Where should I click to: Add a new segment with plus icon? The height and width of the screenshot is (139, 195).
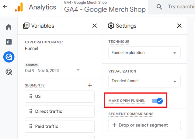pyautogui.click(x=90, y=85)
